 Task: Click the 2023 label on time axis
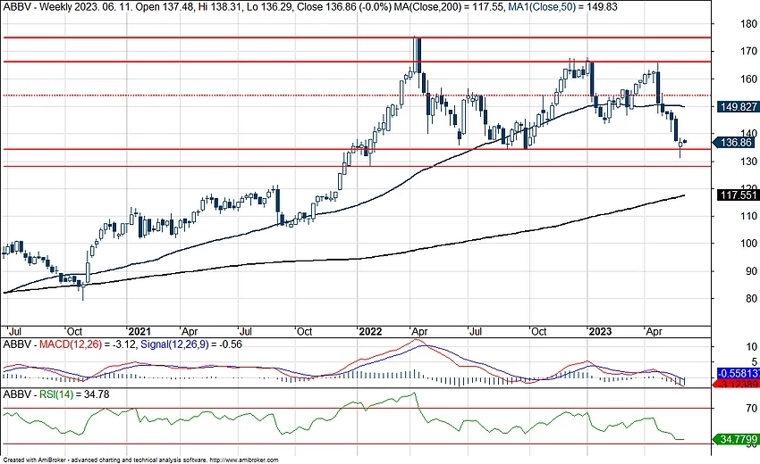pyautogui.click(x=600, y=331)
